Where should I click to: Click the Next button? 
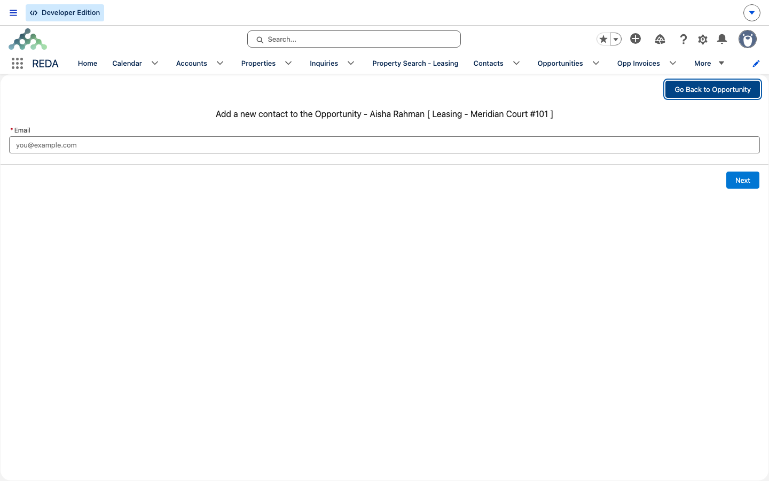[x=742, y=180]
